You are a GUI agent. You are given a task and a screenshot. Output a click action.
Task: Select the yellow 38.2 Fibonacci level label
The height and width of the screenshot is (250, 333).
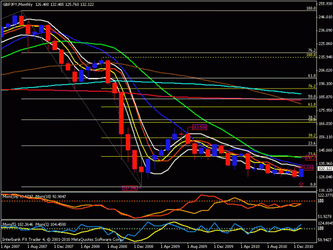pyautogui.click(x=312, y=135)
